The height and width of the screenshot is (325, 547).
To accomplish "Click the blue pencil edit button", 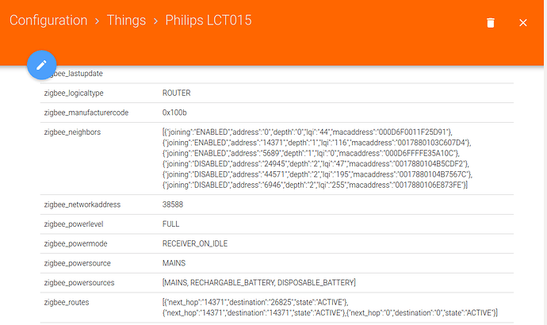I will 42,65.
